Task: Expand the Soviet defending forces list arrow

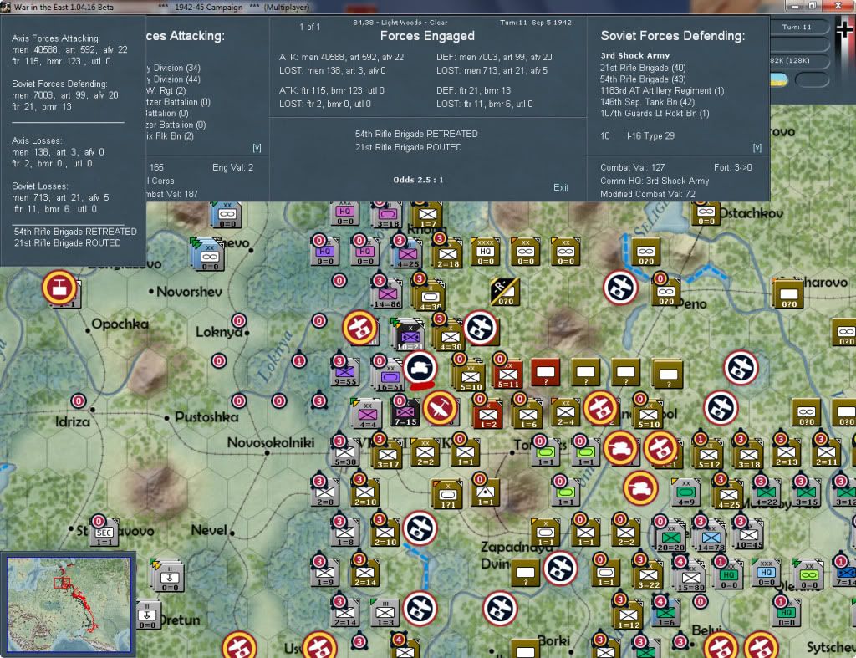Action: 757,148
